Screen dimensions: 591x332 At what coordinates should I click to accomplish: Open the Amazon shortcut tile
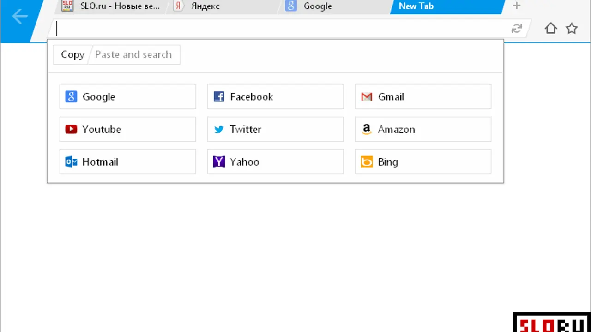[x=423, y=129]
